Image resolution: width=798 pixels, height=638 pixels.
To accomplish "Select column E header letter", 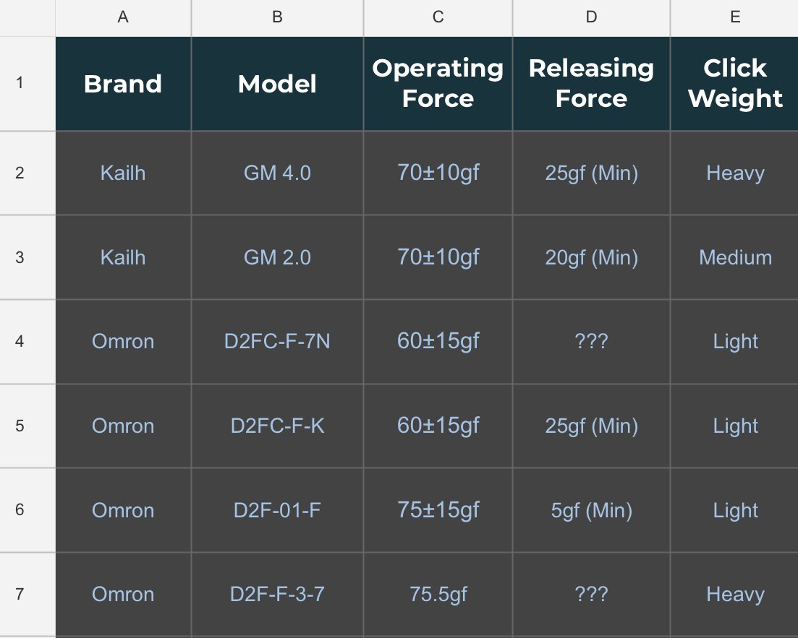I will click(734, 17).
